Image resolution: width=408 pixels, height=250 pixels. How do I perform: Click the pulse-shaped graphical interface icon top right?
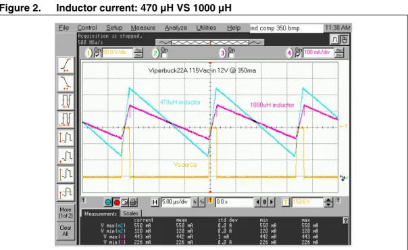coord(334,40)
